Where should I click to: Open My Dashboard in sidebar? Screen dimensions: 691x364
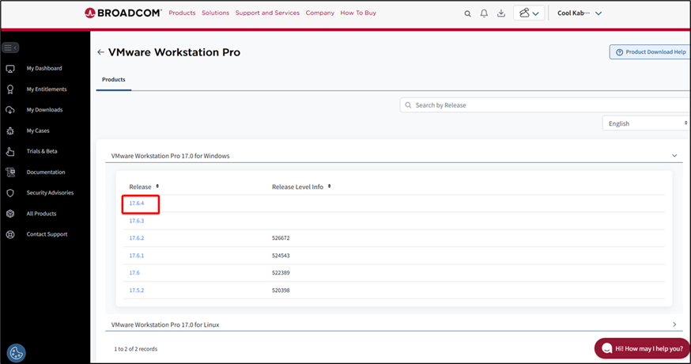44,68
